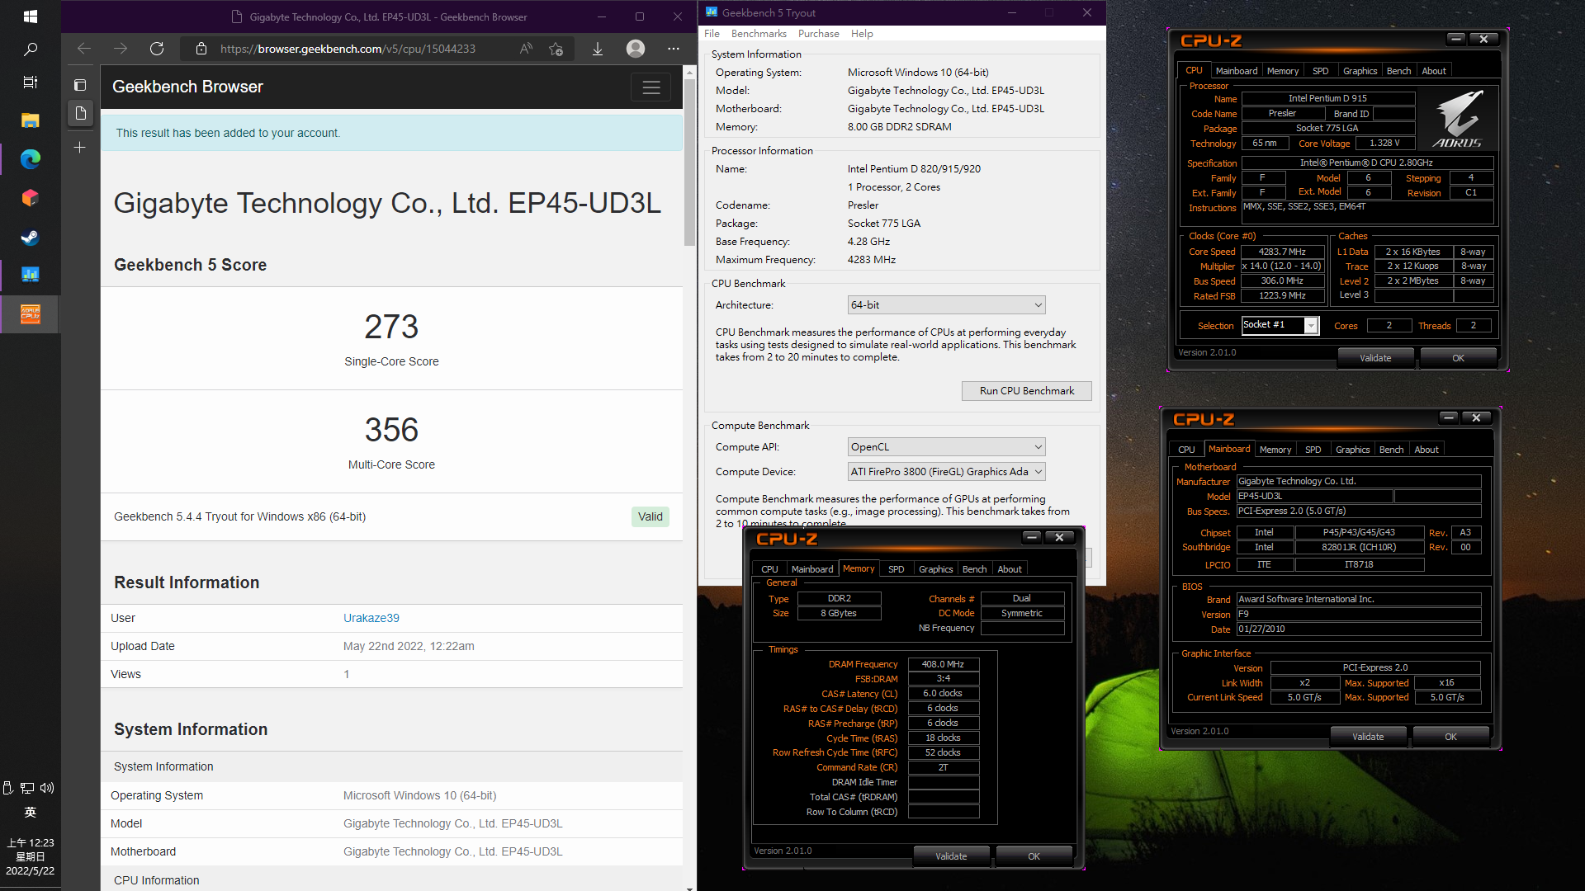Click the Edge address bar URL
Image resolution: width=1585 pixels, height=891 pixels.
[348, 49]
